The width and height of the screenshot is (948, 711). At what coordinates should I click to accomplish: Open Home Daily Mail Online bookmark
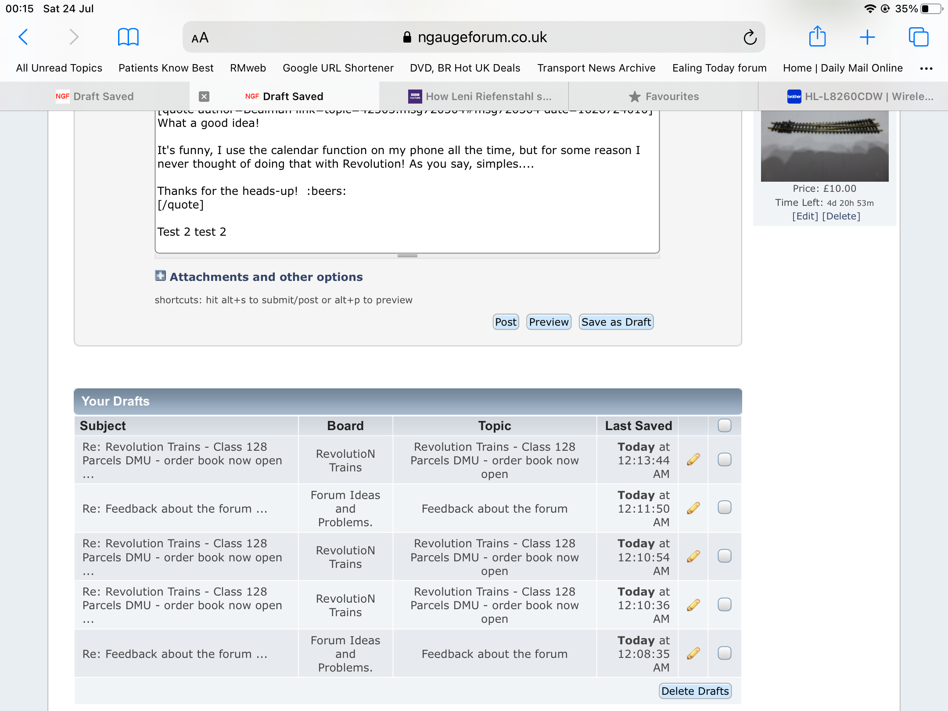click(843, 68)
